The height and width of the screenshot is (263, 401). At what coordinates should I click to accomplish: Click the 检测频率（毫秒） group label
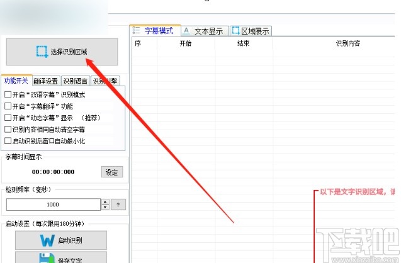tap(28, 189)
